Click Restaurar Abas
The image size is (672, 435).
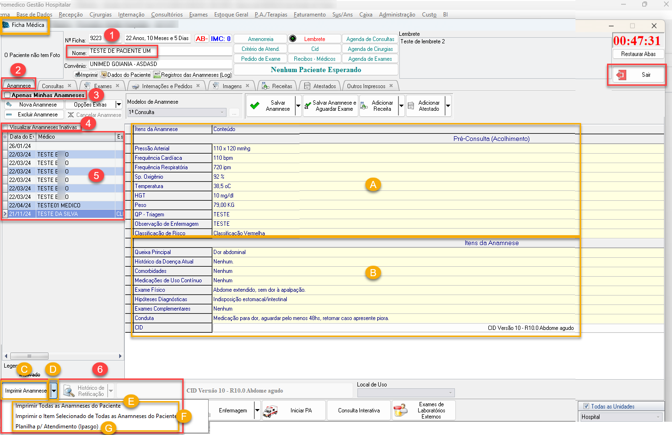pos(638,54)
